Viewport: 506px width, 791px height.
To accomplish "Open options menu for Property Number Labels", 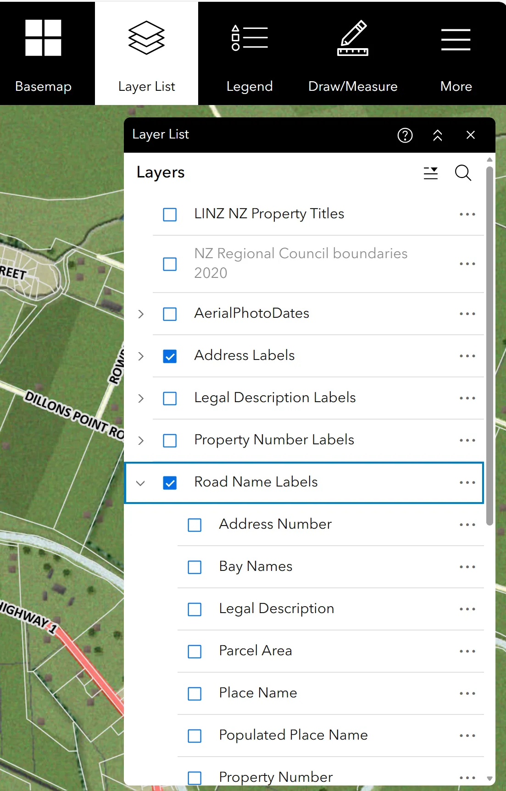I will pyautogui.click(x=467, y=440).
